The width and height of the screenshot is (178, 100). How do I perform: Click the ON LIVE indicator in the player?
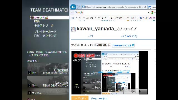pyautogui.click(x=84, y=56)
